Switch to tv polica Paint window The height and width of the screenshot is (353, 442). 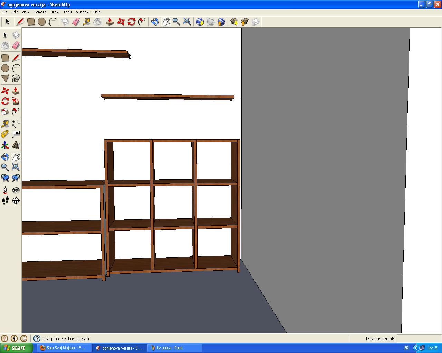[175, 348]
